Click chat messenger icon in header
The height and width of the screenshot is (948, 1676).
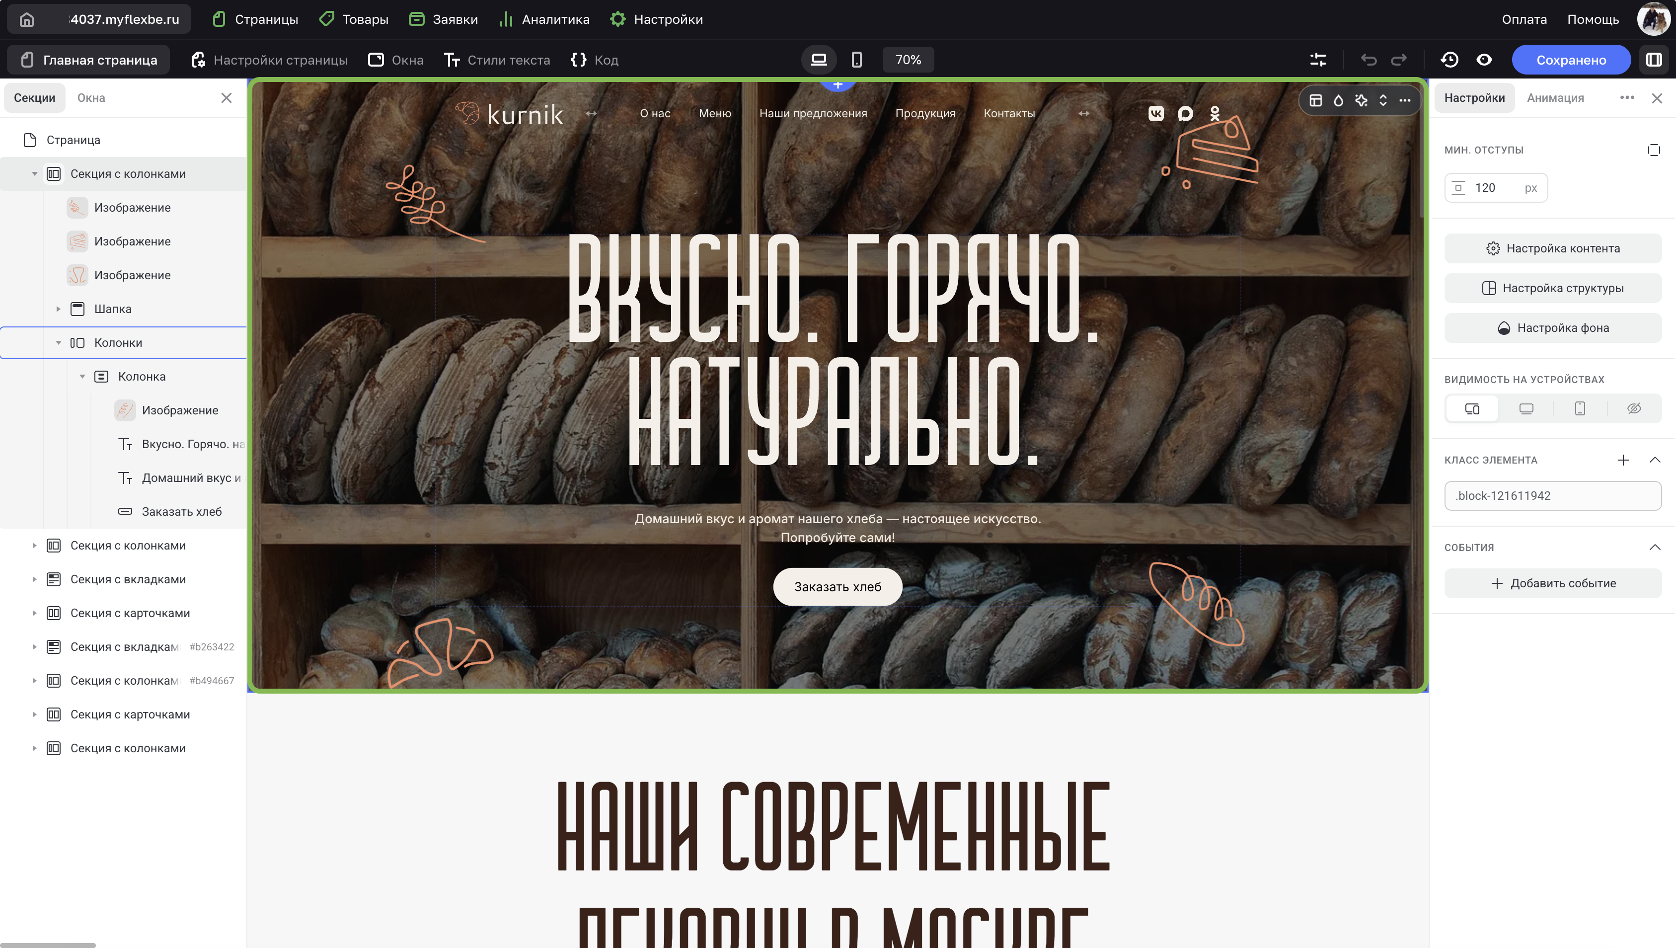(1185, 114)
